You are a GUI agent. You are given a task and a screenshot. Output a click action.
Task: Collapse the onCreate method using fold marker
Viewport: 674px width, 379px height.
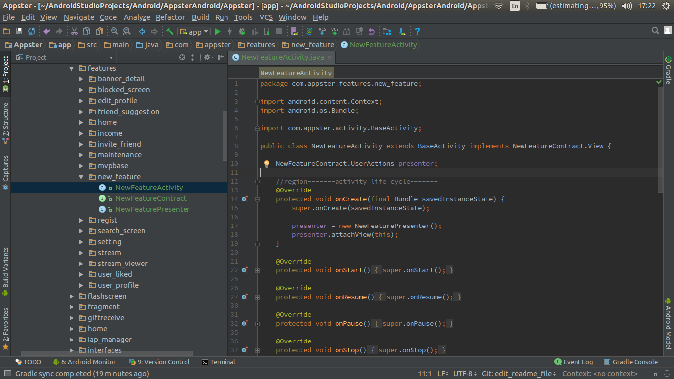(x=257, y=199)
